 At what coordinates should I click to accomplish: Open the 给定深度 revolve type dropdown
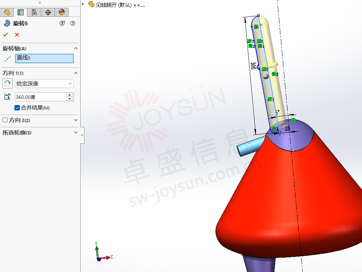(44, 83)
